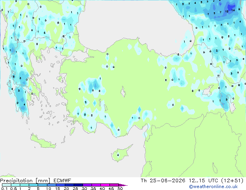Viewport: 246px width, 190px height.
Task: Click the 20–25 mm legend swatch
Action: pos(69,185)
